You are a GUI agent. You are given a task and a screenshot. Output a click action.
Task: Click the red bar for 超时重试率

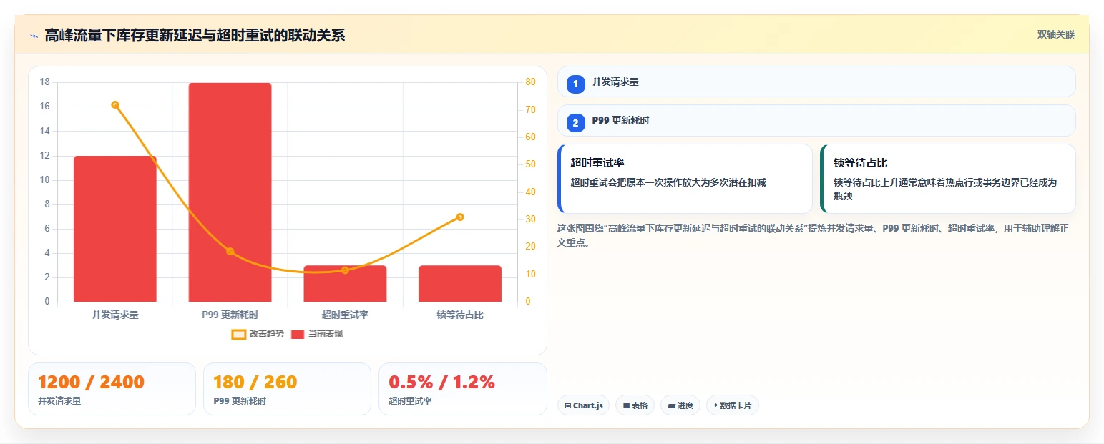(345, 284)
